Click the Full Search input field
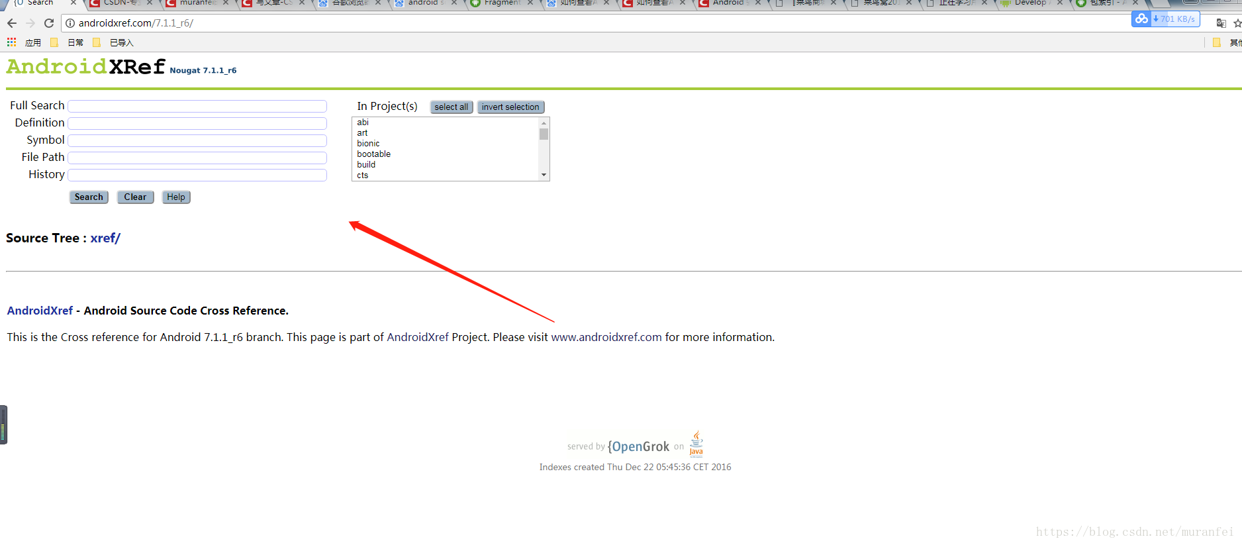This screenshot has height=545, width=1242. pos(197,107)
